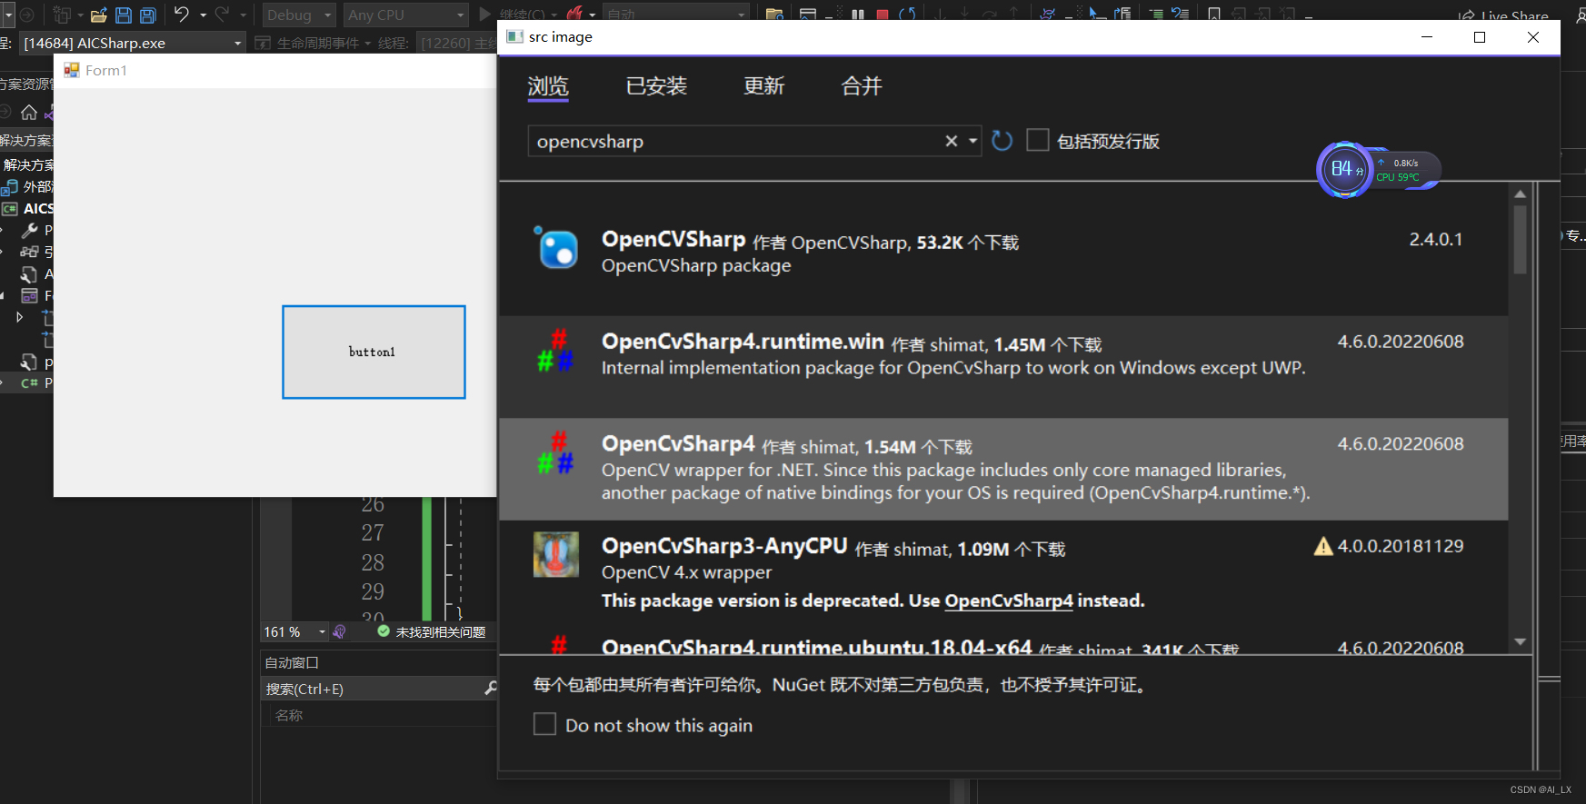Switch to the 浏览 (Browse) tab
This screenshot has width=1586, height=804.
(548, 86)
